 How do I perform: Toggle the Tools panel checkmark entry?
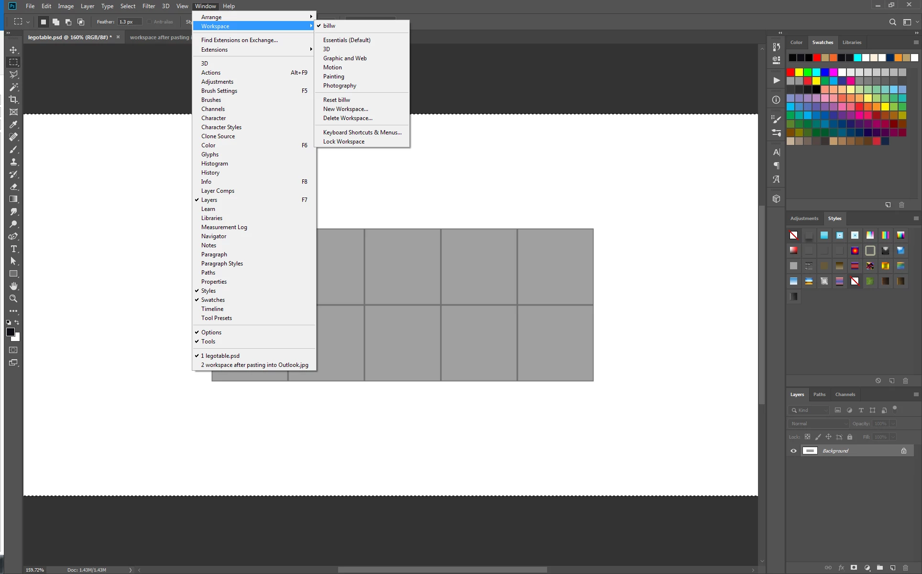tap(208, 342)
